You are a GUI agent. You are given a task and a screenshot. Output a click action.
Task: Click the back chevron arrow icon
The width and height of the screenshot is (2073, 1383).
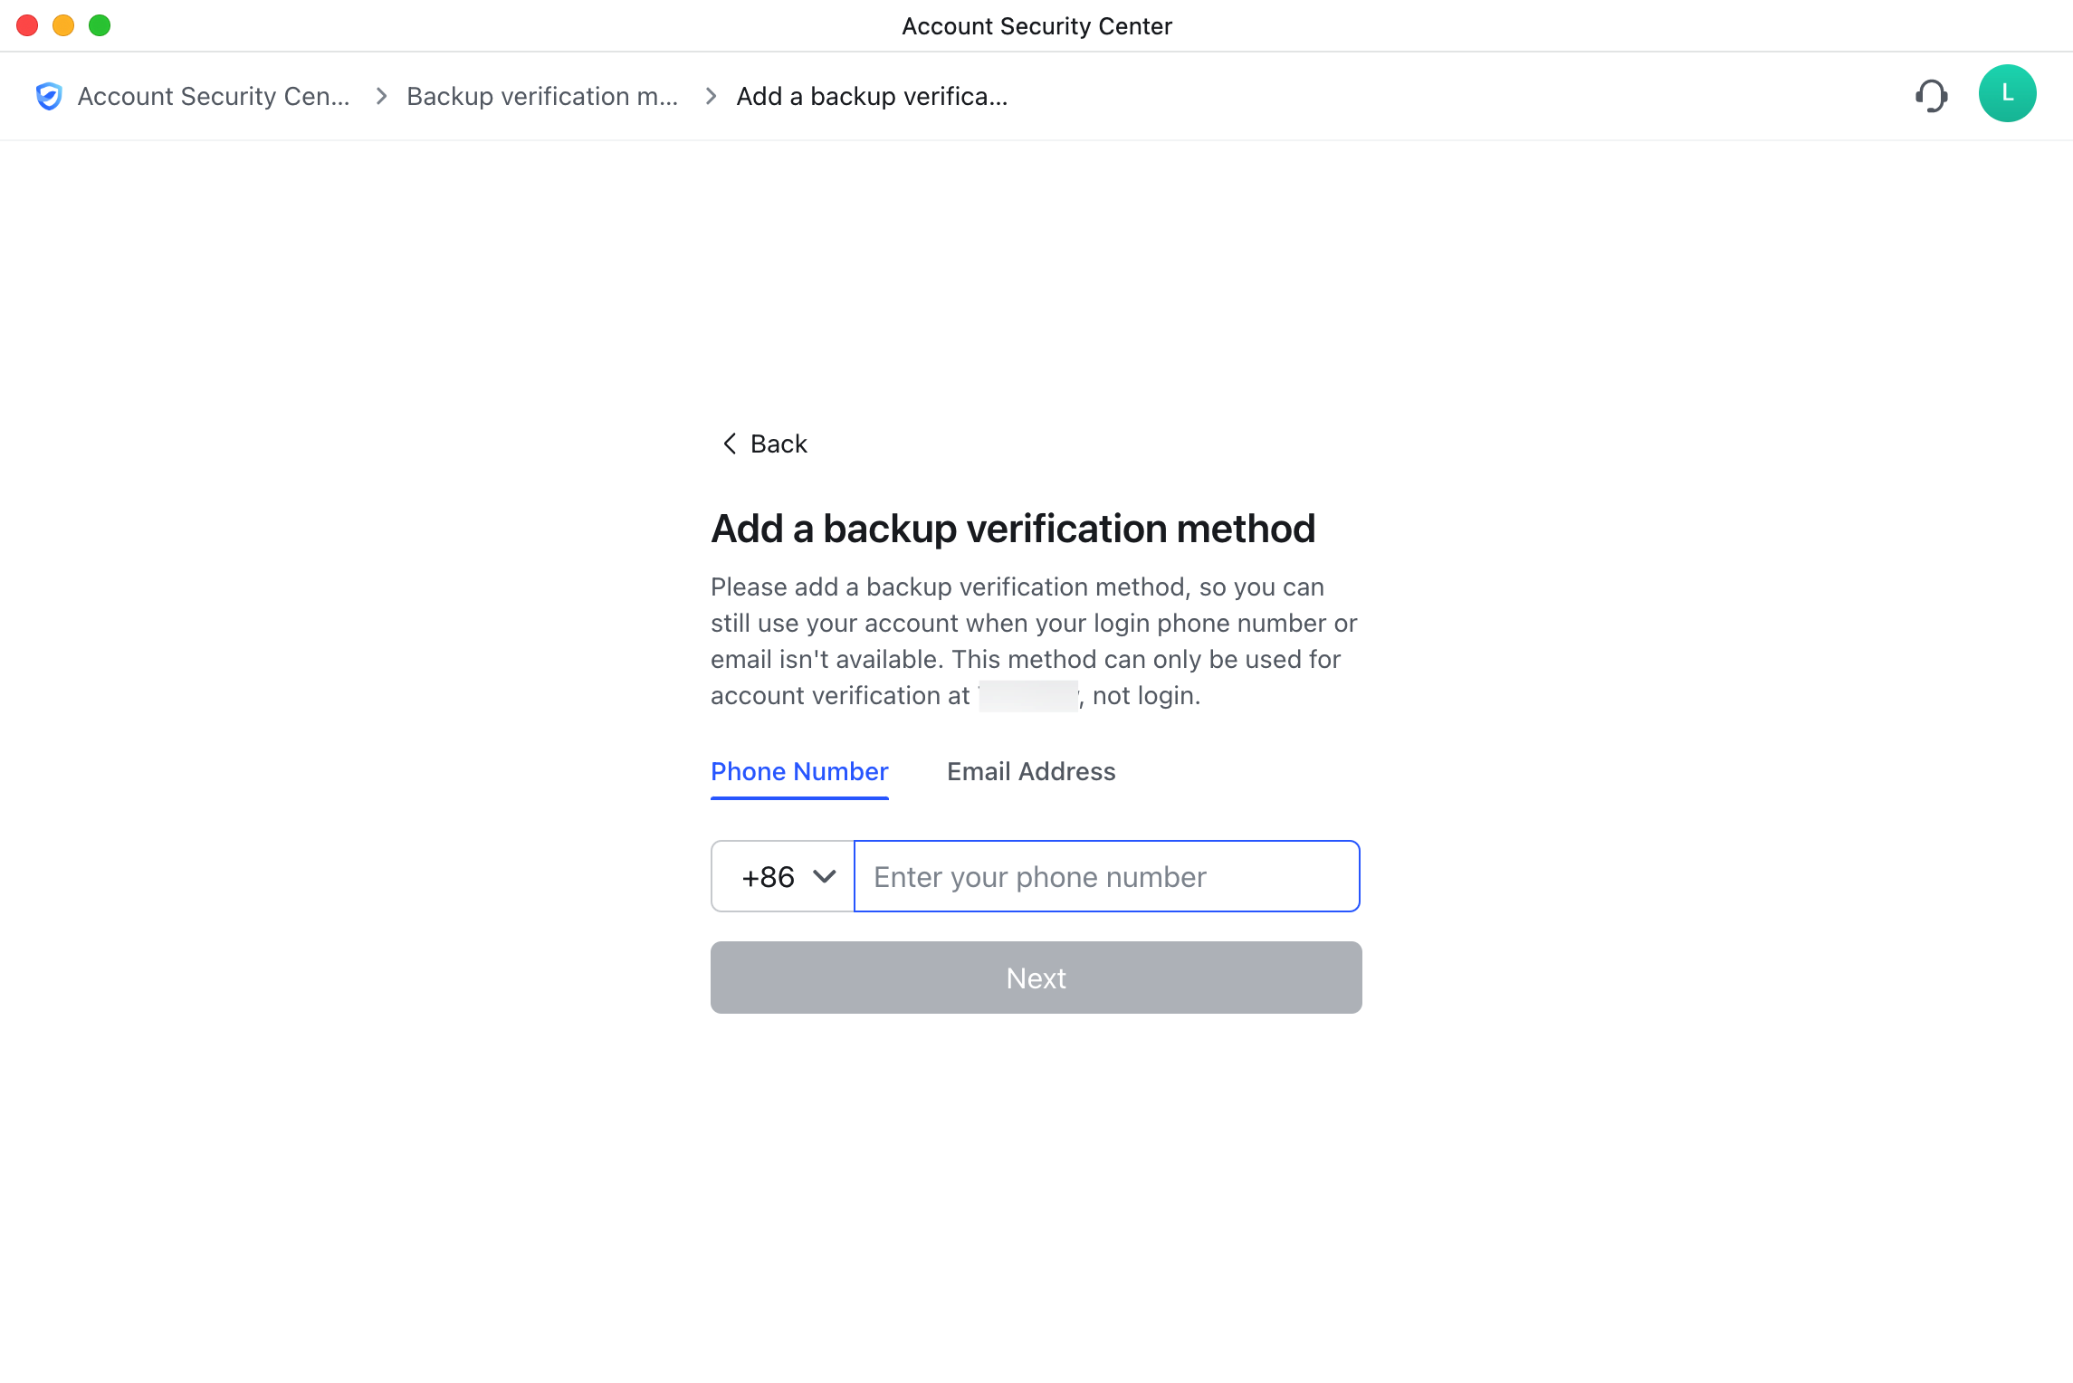tap(730, 444)
